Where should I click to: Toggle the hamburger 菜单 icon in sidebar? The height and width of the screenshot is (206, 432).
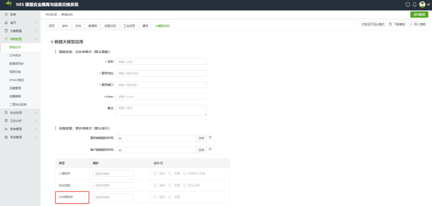click(6, 14)
